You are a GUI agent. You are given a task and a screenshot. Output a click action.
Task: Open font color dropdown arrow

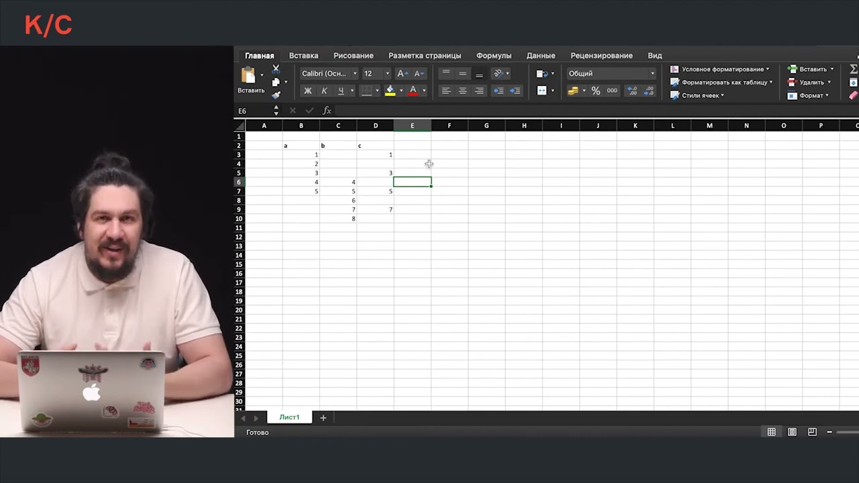(x=424, y=91)
